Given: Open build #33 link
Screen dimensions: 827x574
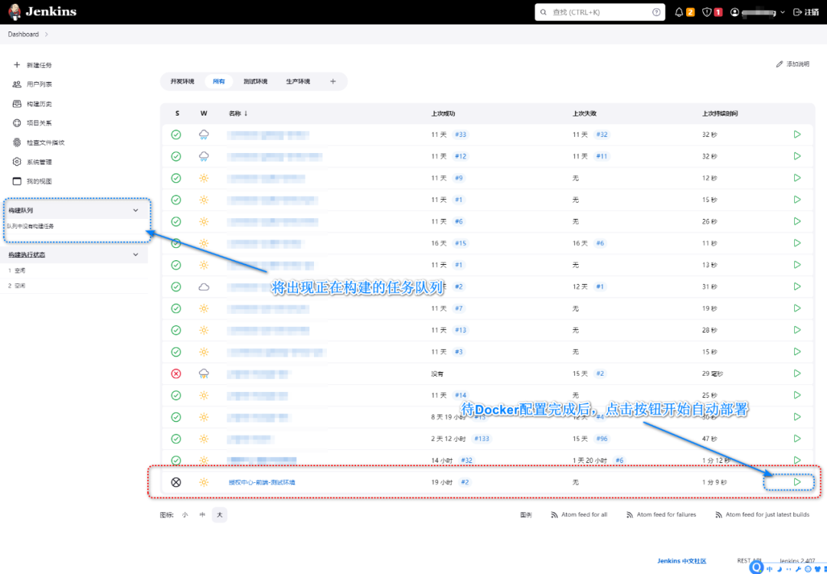Looking at the screenshot, I should pyautogui.click(x=460, y=135).
